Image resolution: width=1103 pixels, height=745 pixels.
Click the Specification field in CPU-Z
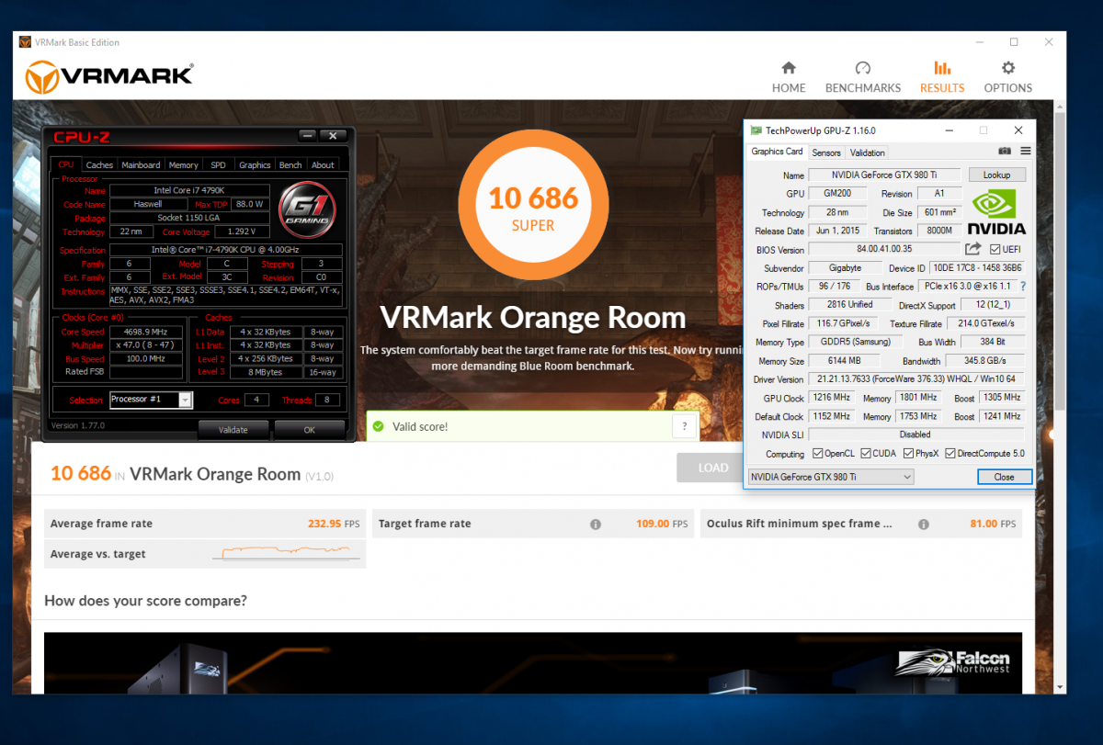tap(226, 250)
